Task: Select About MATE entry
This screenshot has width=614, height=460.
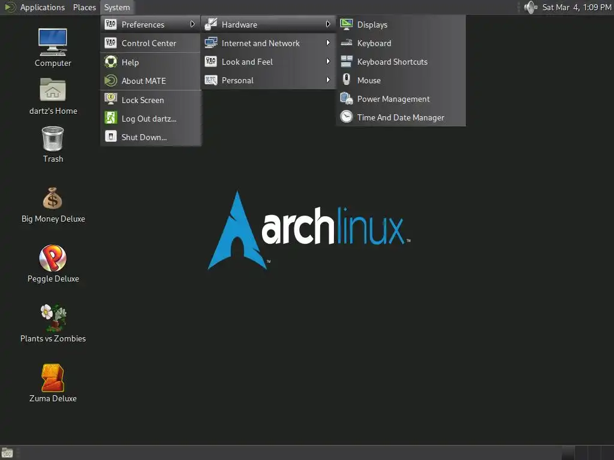Action: (x=151, y=81)
